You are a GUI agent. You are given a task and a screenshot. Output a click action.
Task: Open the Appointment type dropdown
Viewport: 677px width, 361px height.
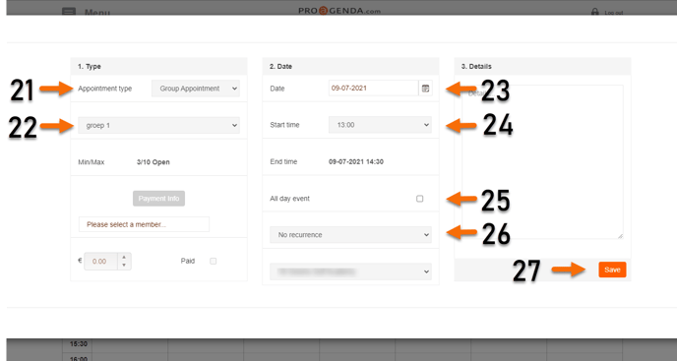(x=196, y=89)
